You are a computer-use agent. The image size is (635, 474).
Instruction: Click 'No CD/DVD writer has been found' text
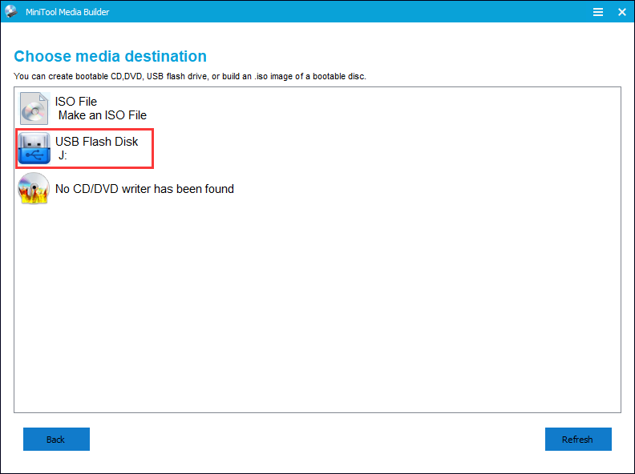144,189
